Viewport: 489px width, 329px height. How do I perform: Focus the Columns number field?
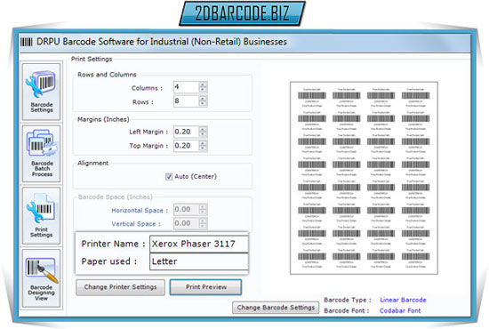point(186,87)
